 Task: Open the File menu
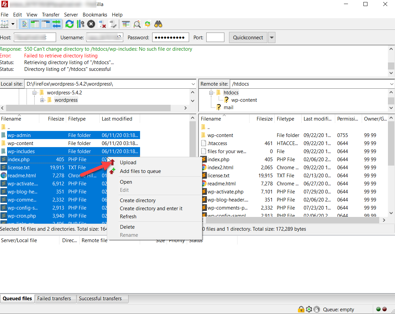coord(5,14)
